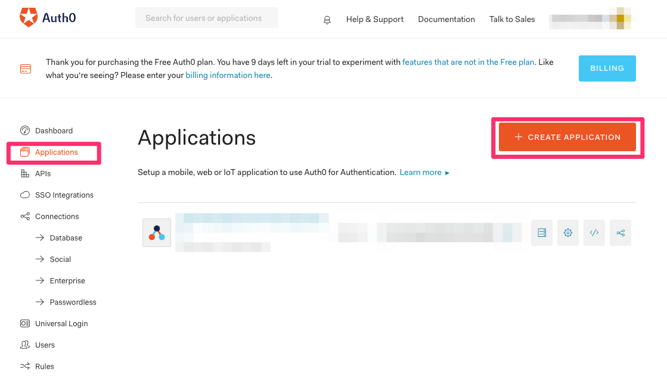Click the search for users field
This screenshot has width=667, height=378.
206,17
